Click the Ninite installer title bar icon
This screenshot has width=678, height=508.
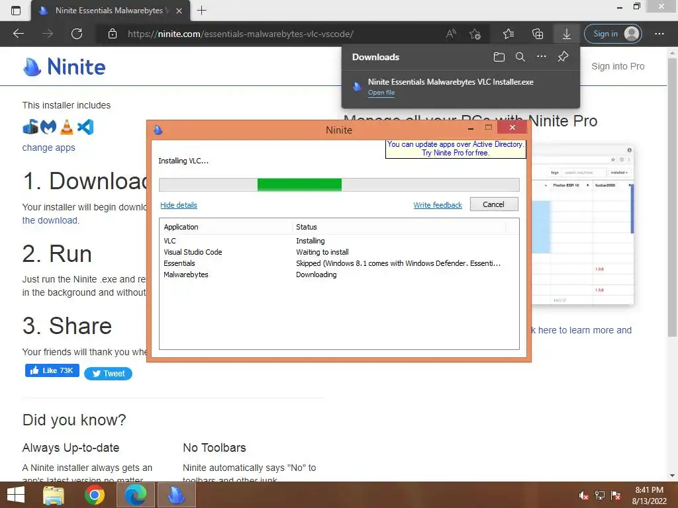coord(158,130)
